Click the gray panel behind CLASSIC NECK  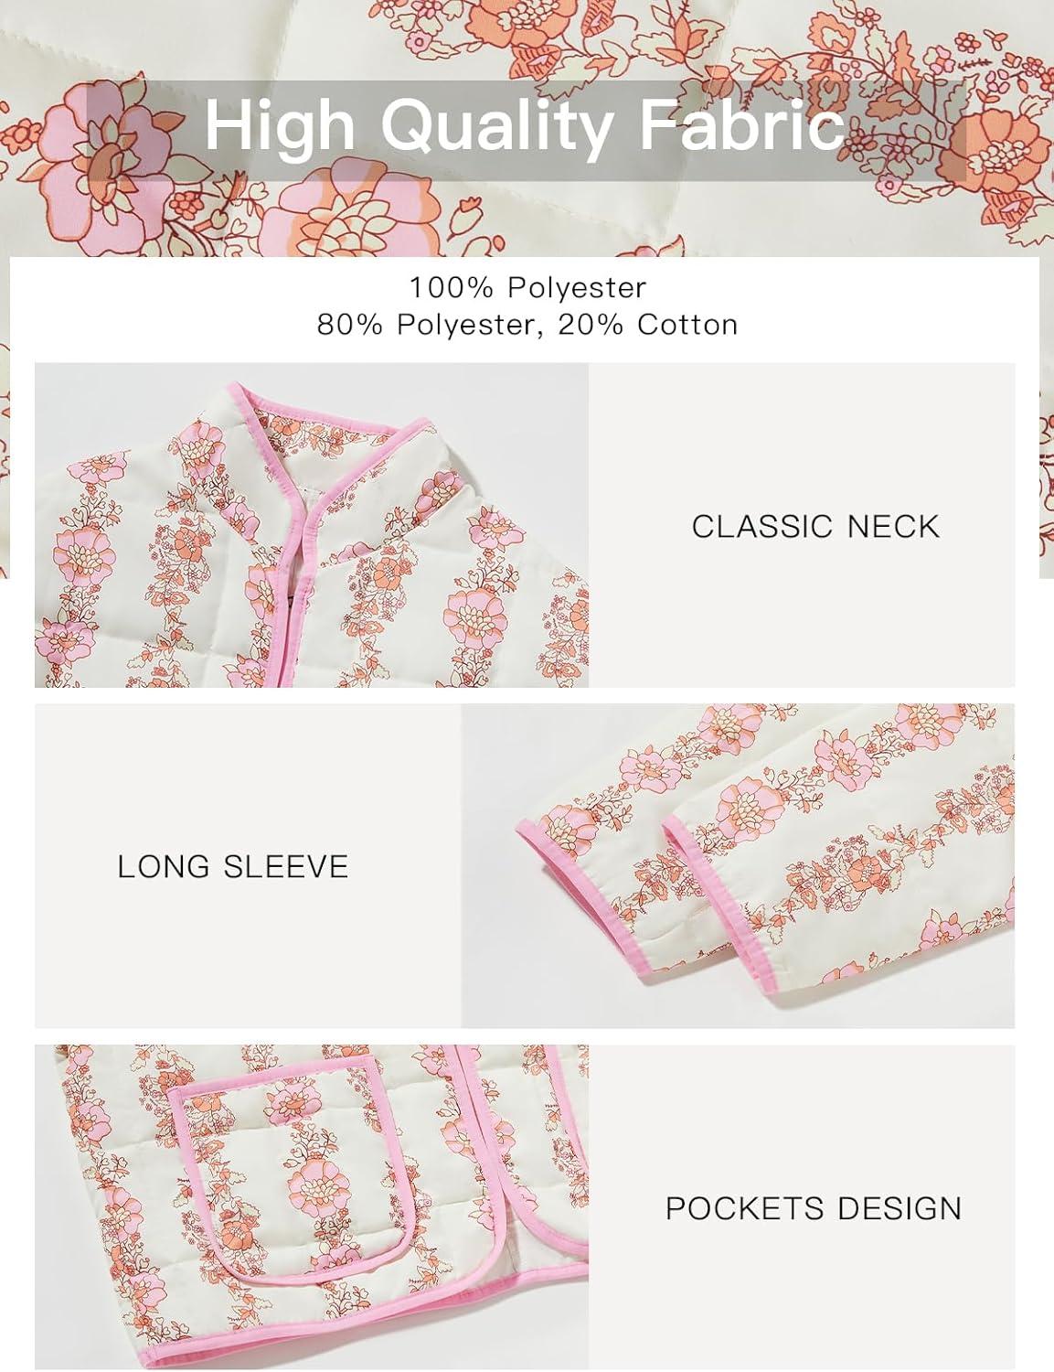point(802,525)
